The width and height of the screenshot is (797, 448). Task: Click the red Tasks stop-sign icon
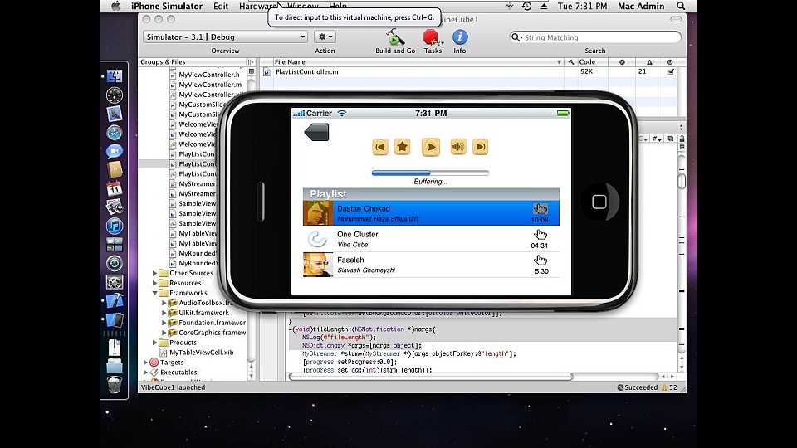[x=431, y=37]
